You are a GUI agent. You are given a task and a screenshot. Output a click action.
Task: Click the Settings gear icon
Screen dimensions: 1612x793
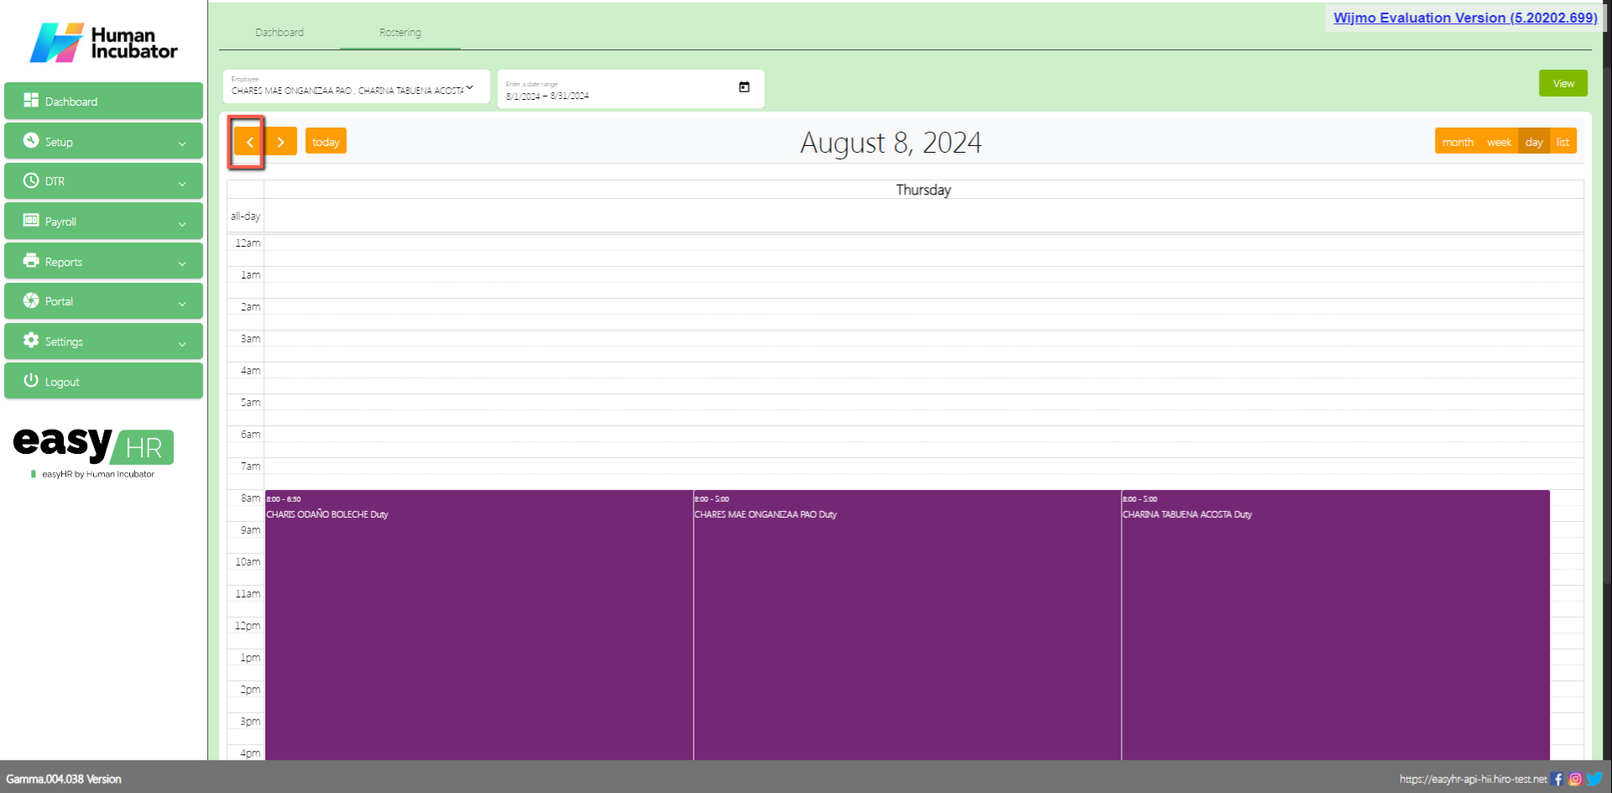31,341
